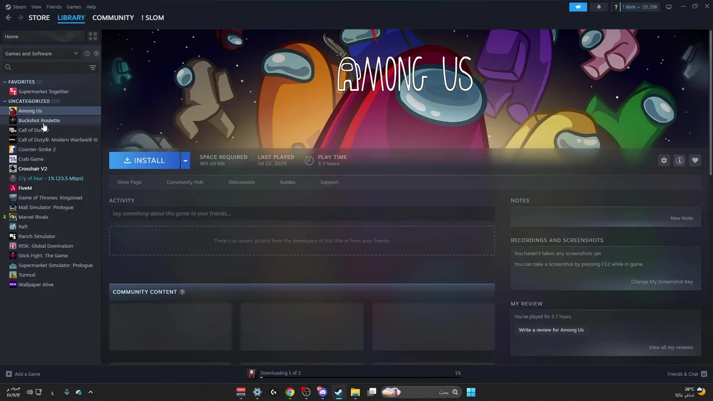
Task: Open the ! SLOM profile tab
Action: pos(153,18)
